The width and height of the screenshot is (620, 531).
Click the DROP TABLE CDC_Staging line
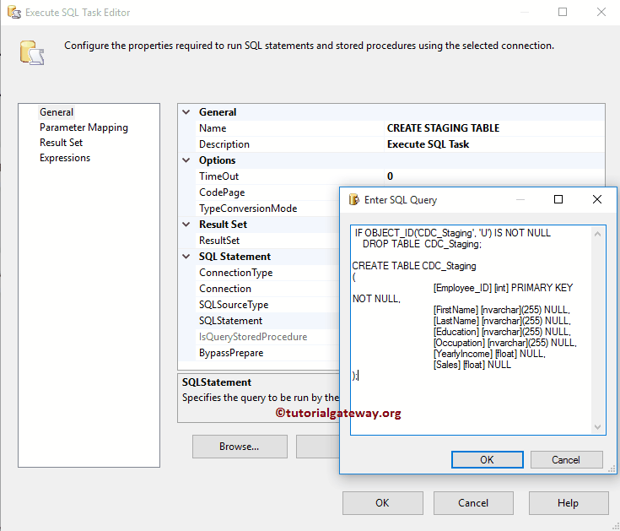tap(422, 244)
